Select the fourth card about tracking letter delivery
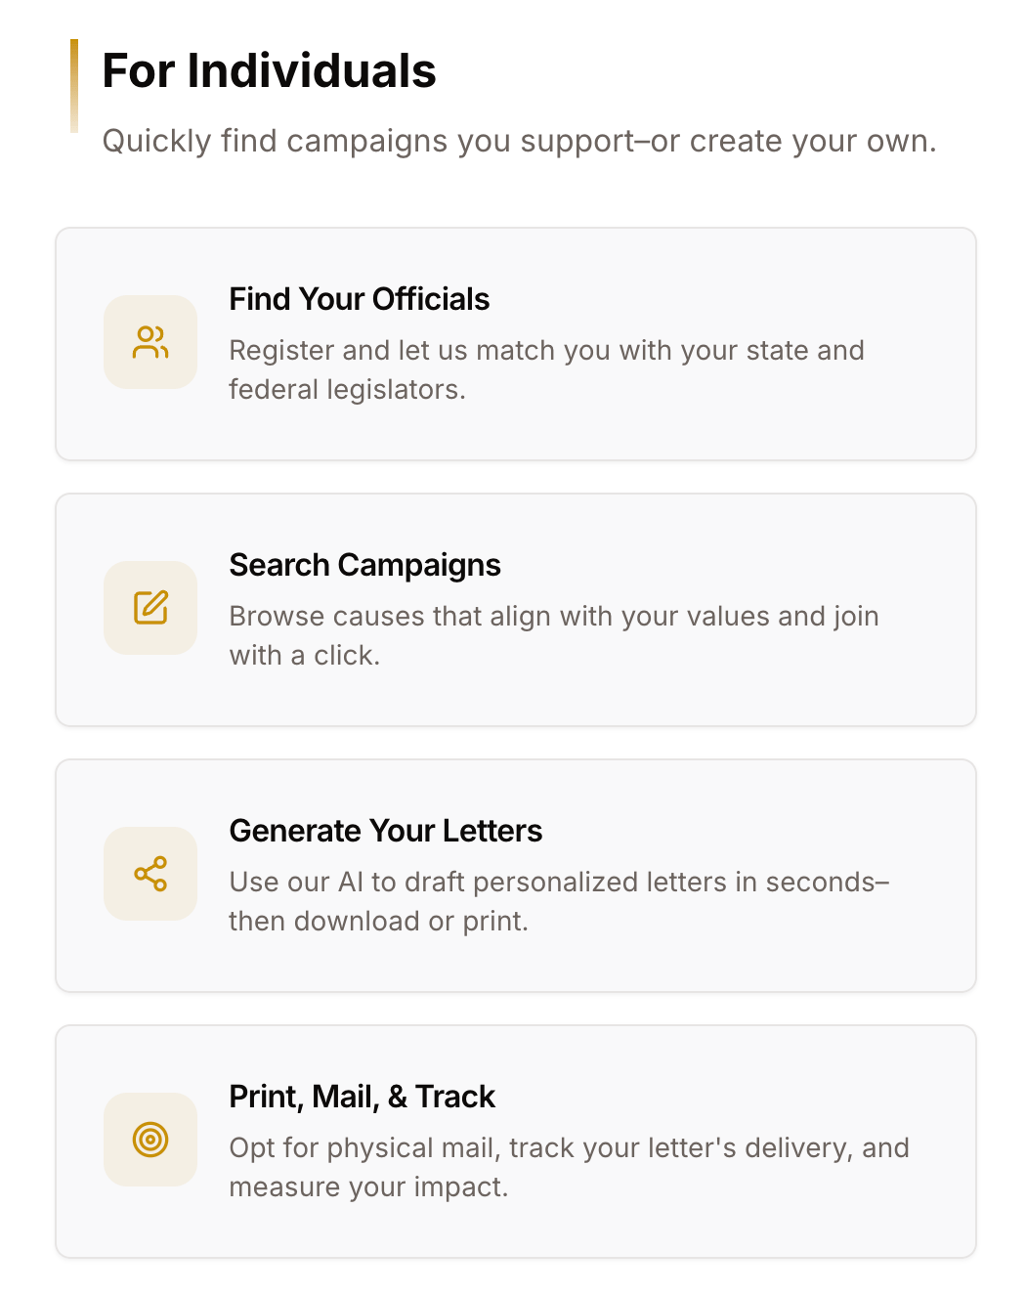Viewport: 1026px width, 1294px height. point(516,1142)
